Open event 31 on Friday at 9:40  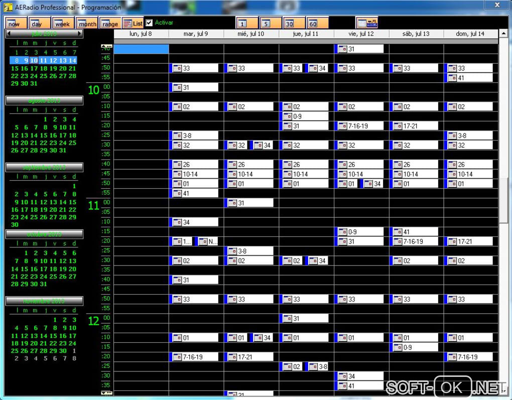pyautogui.click(x=359, y=49)
